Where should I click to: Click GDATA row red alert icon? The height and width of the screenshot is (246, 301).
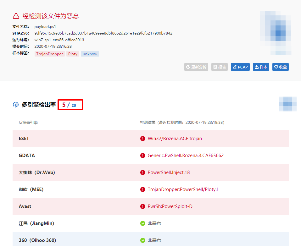(x=142, y=156)
